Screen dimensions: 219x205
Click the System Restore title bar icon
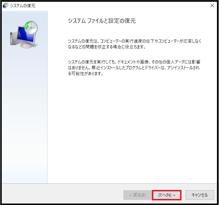(6, 6)
